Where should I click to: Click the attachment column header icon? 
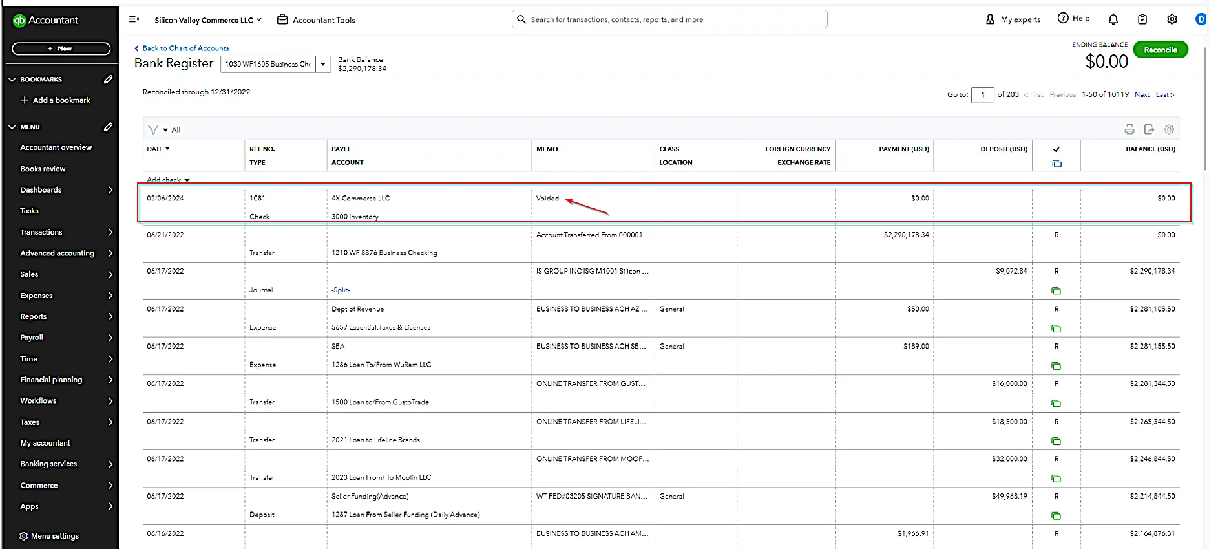pyautogui.click(x=1057, y=164)
